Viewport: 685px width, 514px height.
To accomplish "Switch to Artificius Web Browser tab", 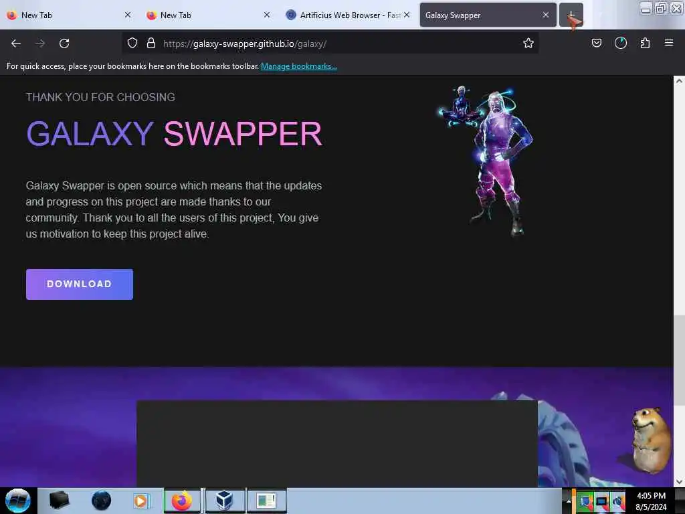I will click(x=345, y=15).
